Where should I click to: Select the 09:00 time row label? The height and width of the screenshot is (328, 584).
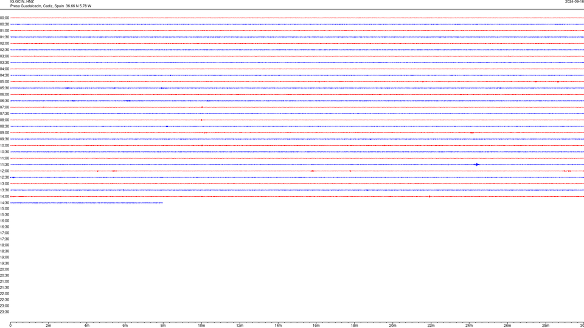(4, 133)
